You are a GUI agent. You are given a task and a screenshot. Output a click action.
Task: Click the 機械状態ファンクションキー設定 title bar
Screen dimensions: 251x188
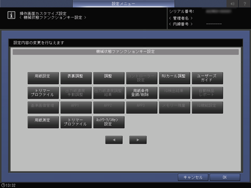126,52
